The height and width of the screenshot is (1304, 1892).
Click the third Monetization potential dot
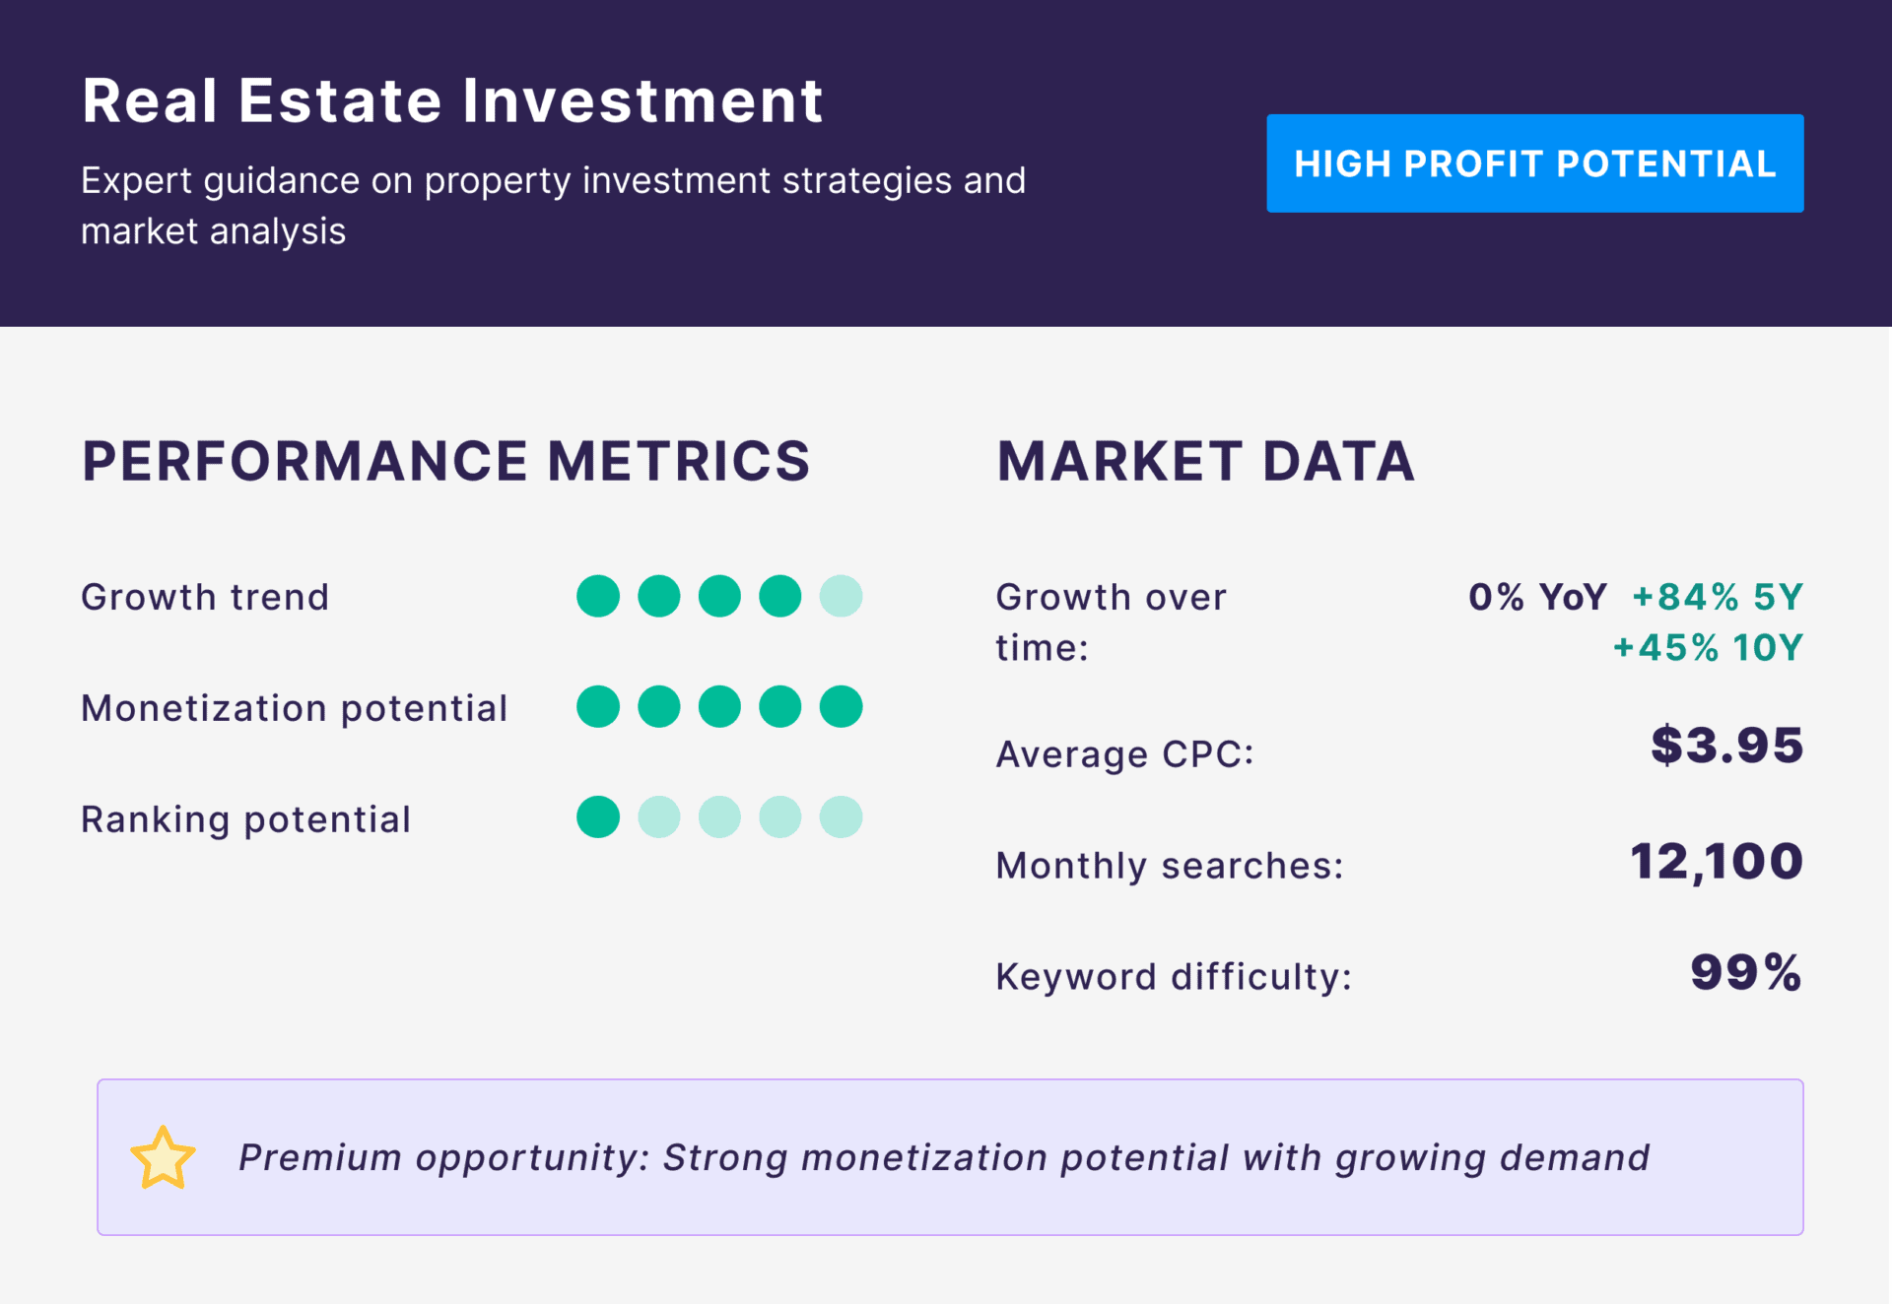(719, 707)
